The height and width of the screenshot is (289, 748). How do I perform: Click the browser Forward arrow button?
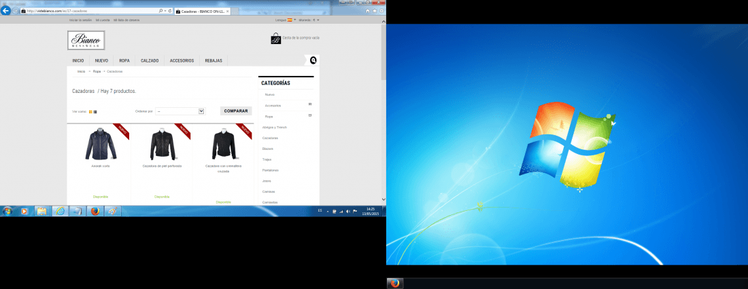pos(16,10)
